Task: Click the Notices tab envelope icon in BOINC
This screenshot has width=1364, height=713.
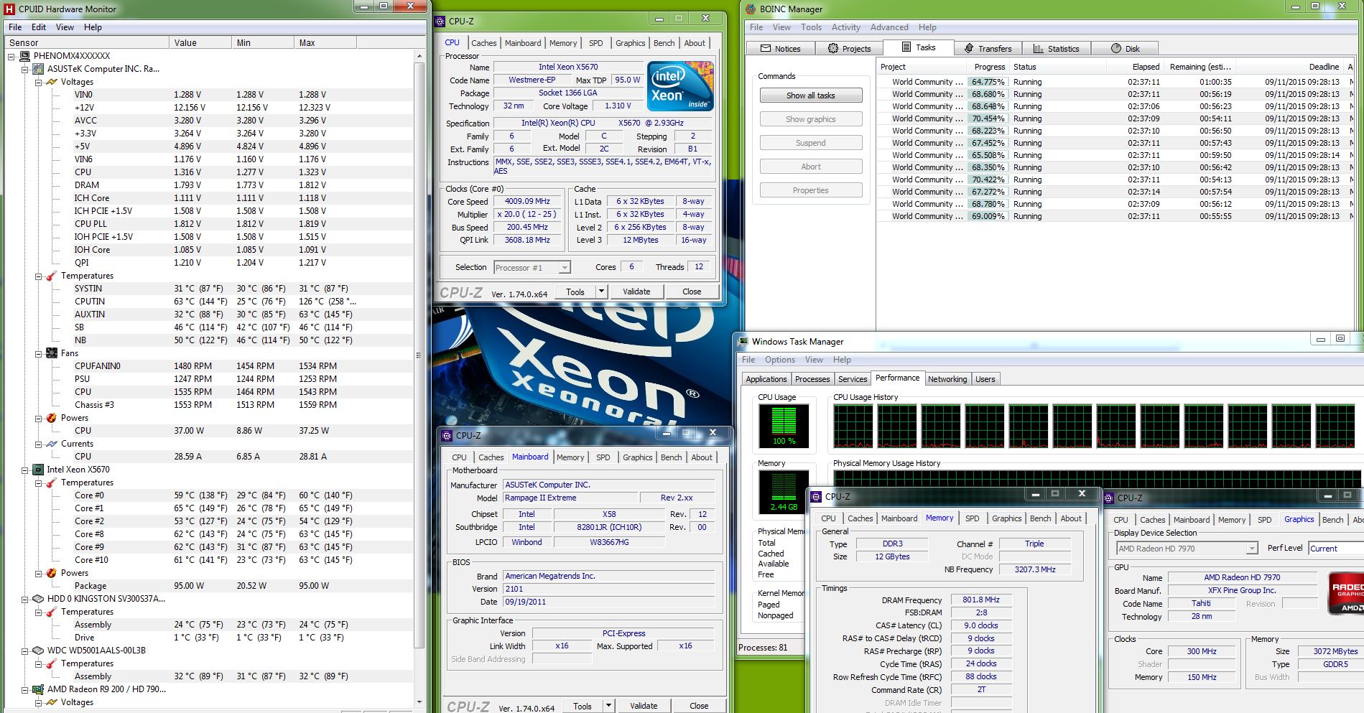Action: pos(766,49)
